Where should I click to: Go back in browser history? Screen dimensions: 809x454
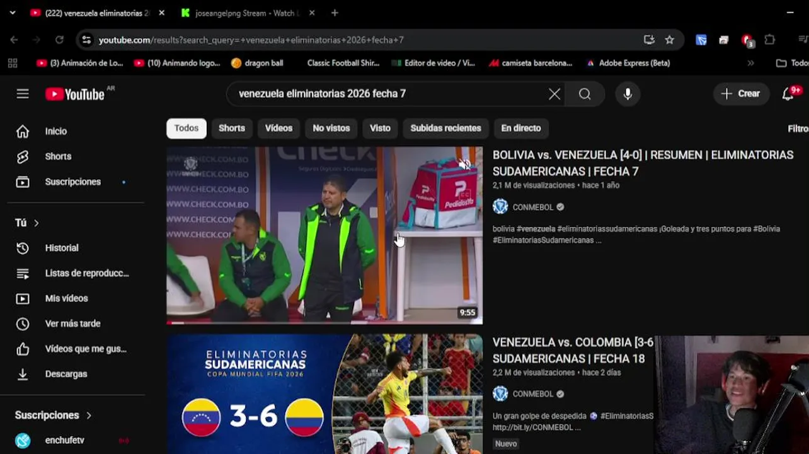click(14, 40)
